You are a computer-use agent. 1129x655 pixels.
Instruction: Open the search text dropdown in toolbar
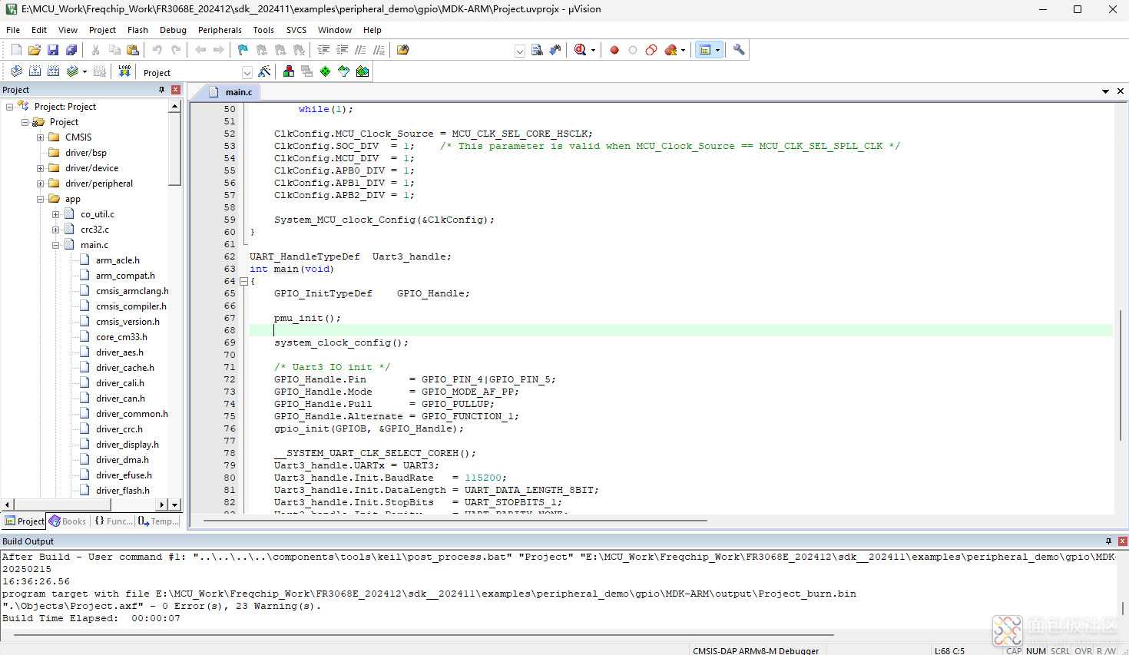(x=520, y=51)
